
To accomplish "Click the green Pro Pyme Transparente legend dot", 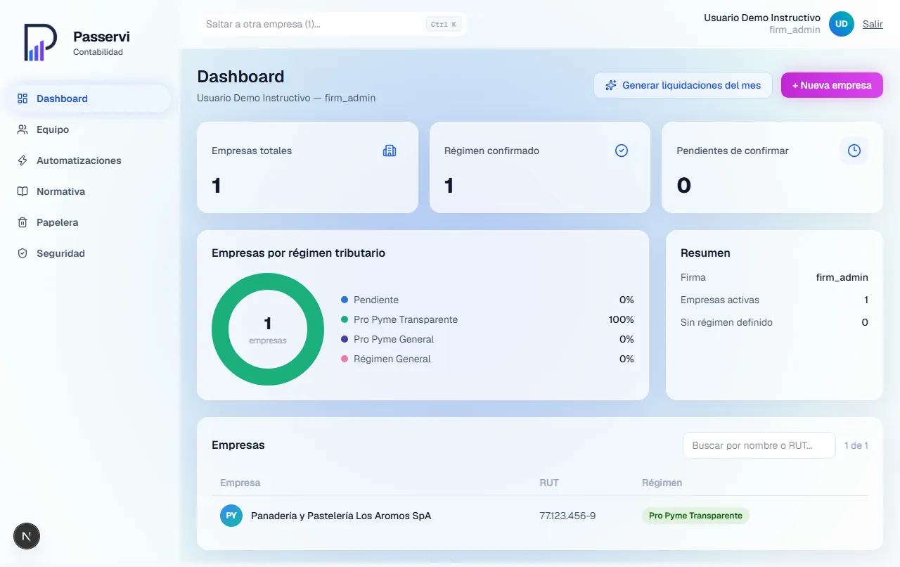I will click(x=345, y=319).
